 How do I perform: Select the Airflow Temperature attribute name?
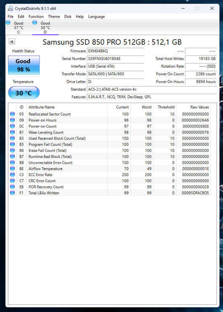coord(46,169)
